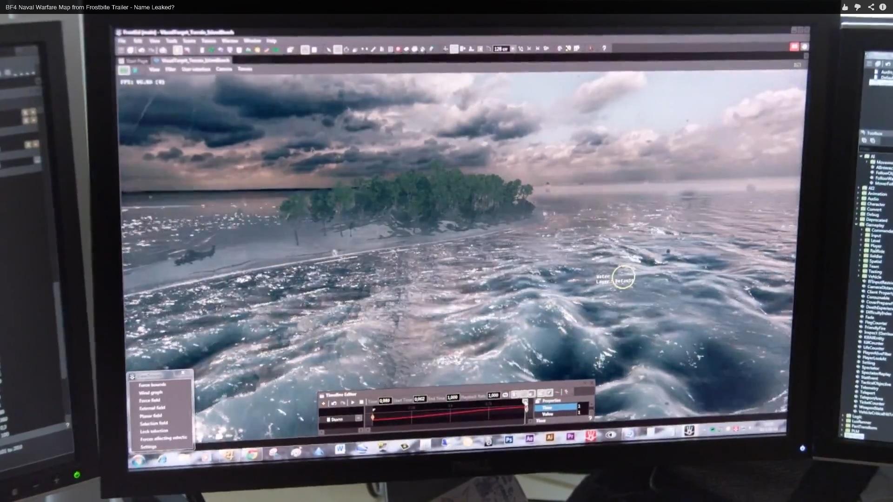The image size is (893, 502).
Task: Expand the Gameplay folder in the toolbox tree
Action: (857, 225)
